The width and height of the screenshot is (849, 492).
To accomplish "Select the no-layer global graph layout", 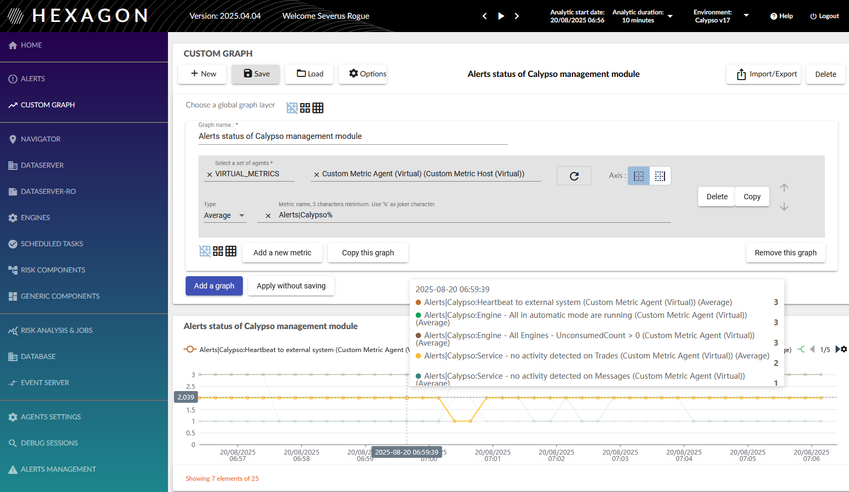I will tap(292, 108).
